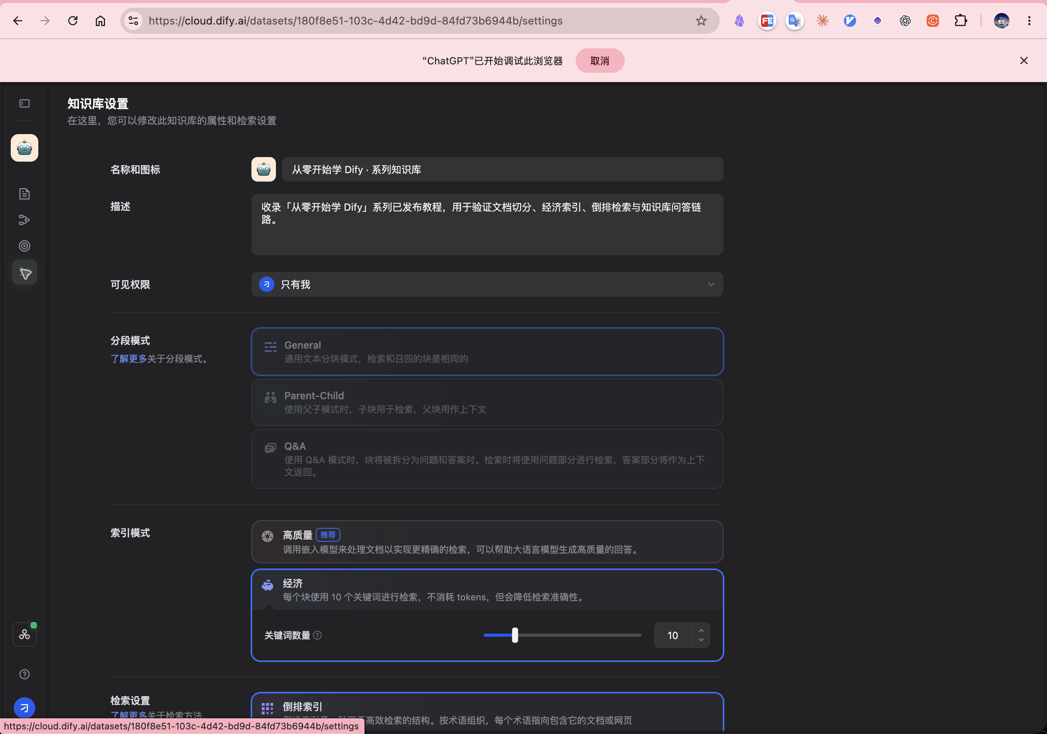This screenshot has width=1047, height=734.
Task: Increase keyword count with up arrow
Action: tap(701, 631)
